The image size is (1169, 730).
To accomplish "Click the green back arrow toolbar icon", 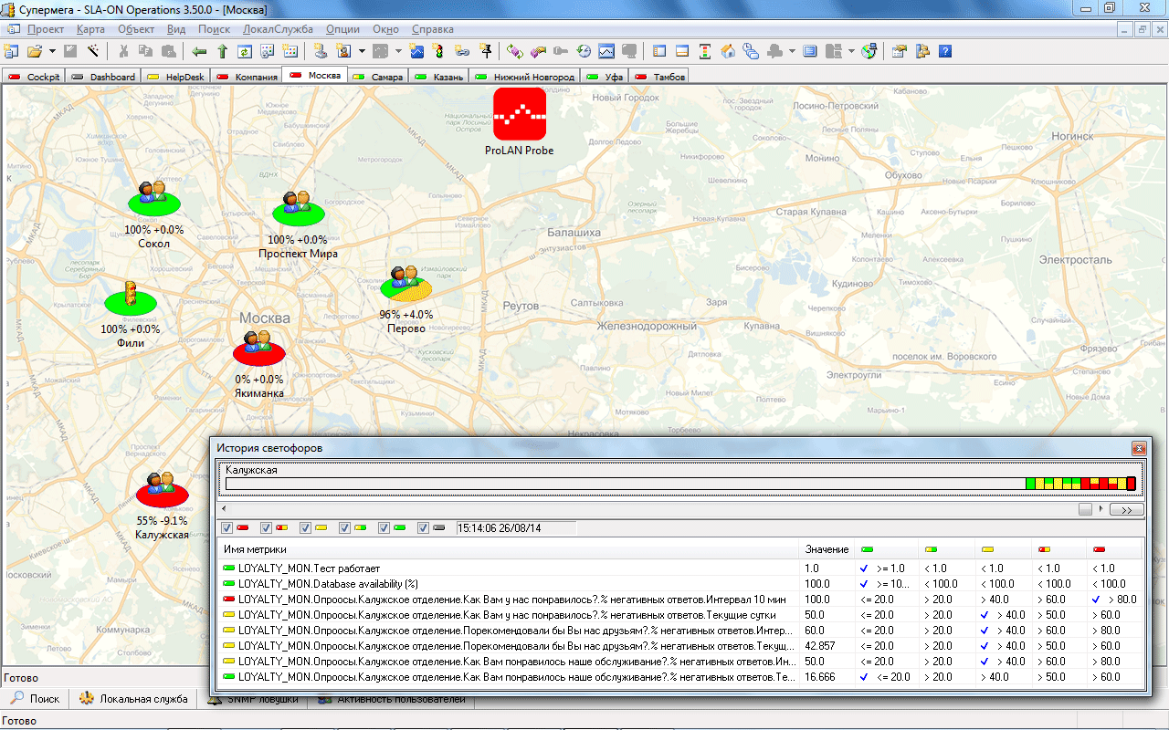I will point(199,51).
